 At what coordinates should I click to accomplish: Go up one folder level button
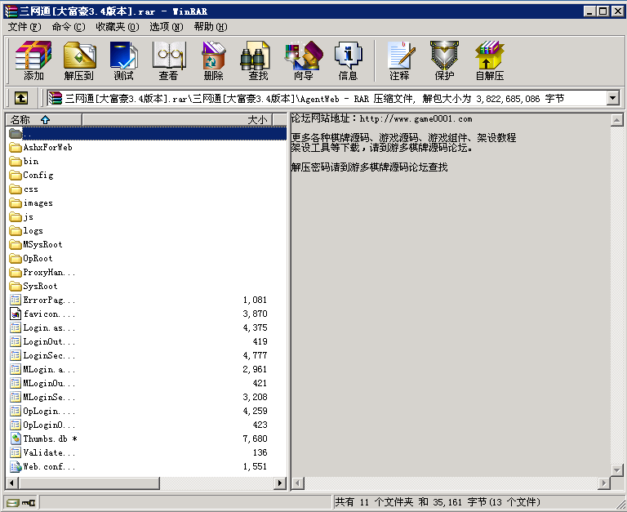pos(20,98)
